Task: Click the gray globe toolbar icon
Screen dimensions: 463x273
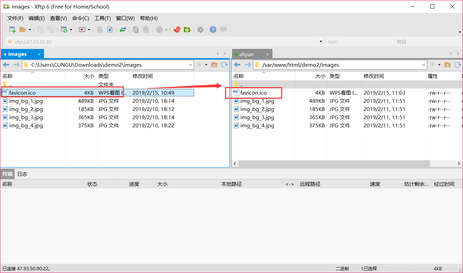Action: coord(159,30)
